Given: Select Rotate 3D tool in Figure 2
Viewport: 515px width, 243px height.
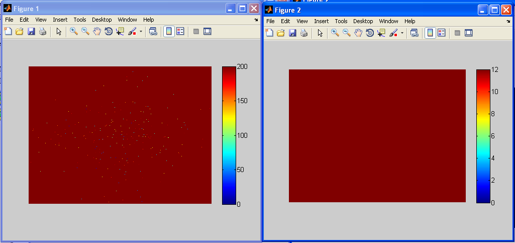Looking at the screenshot, I should [370, 33].
